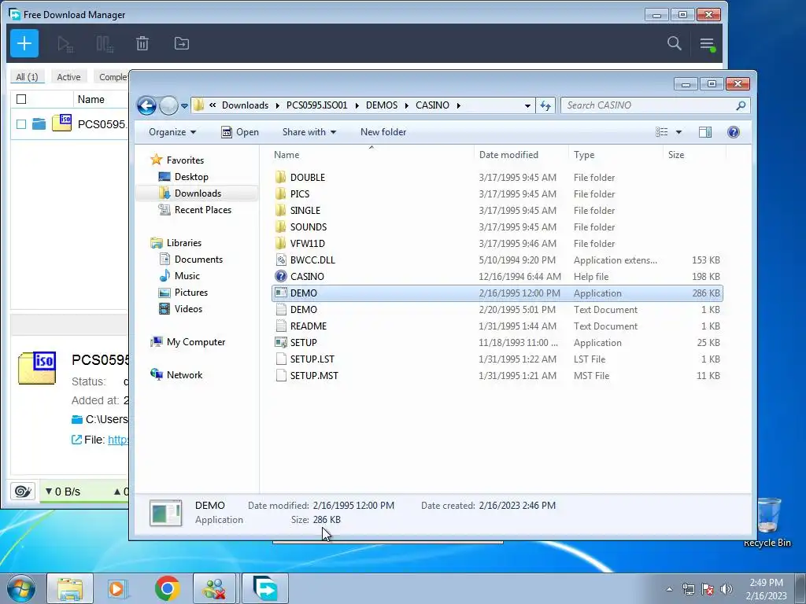Select the README text document
This screenshot has width=806, height=604.
(x=309, y=326)
